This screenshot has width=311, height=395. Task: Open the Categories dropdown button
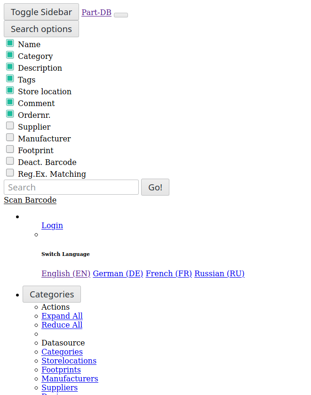click(x=52, y=294)
